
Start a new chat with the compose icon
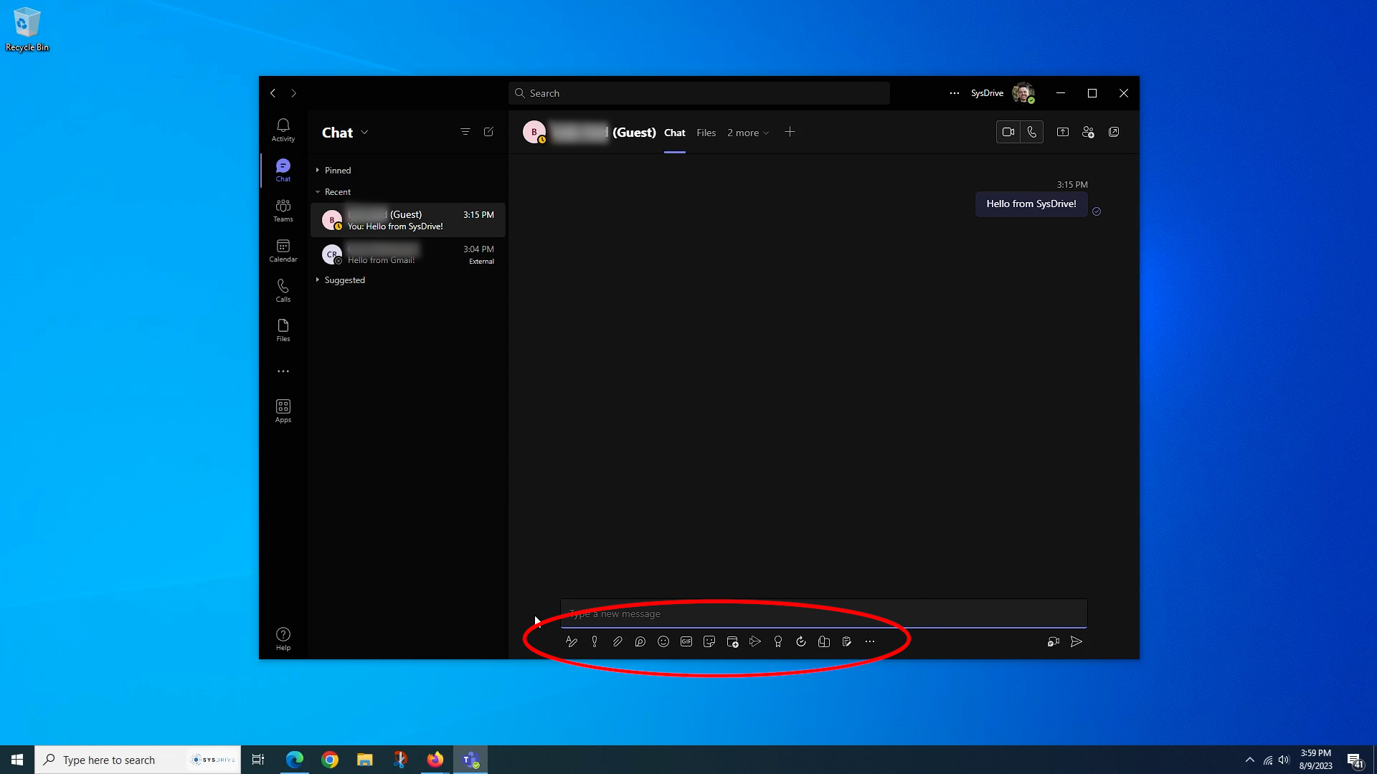pos(489,132)
